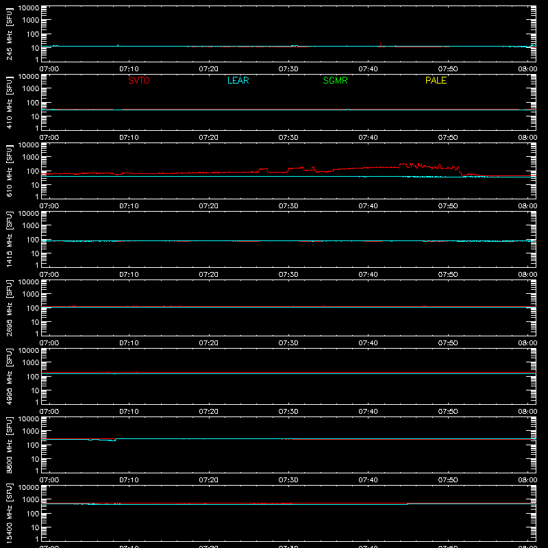This screenshot has width=548, height=548.
Task: Select the '410 MHz [SFU]' axis title
Action: click(x=9, y=102)
